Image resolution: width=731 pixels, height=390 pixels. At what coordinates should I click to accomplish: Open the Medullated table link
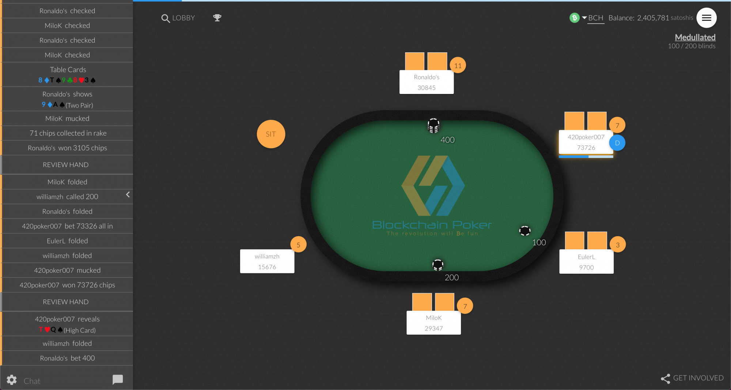[x=695, y=37]
